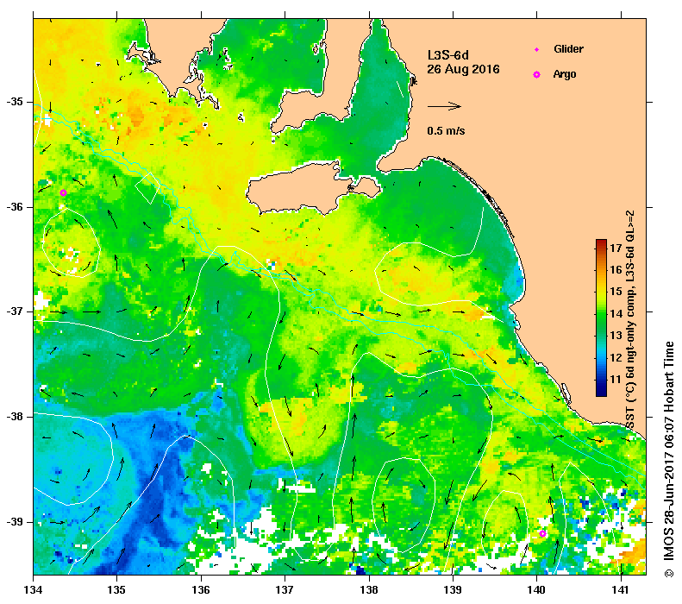Click latitude label '-37'

tap(15, 311)
